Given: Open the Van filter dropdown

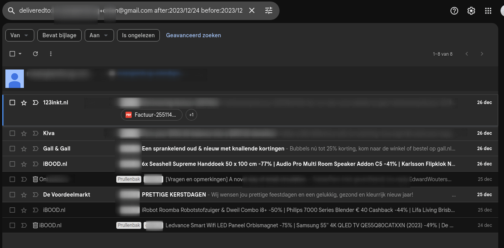Looking at the screenshot, I should click(19, 35).
